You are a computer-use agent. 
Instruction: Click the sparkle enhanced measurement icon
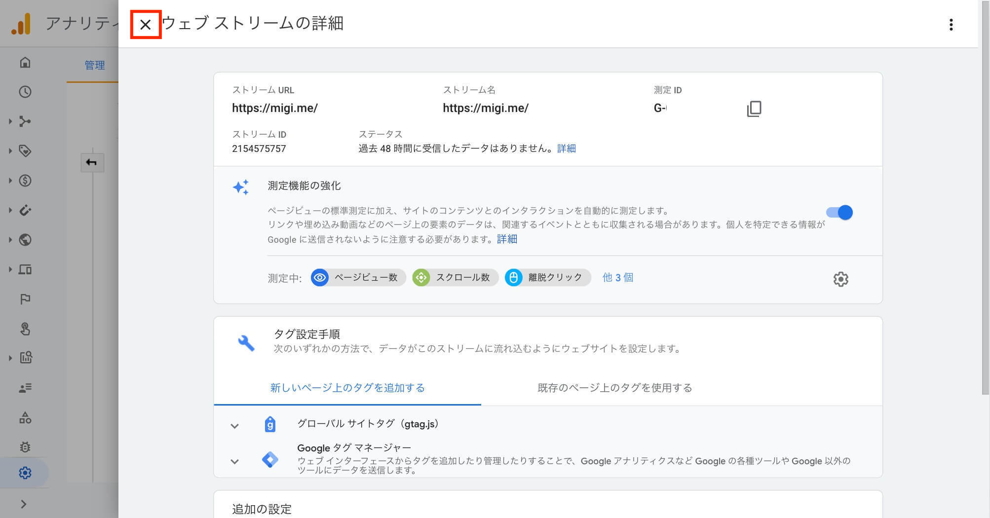(x=241, y=187)
